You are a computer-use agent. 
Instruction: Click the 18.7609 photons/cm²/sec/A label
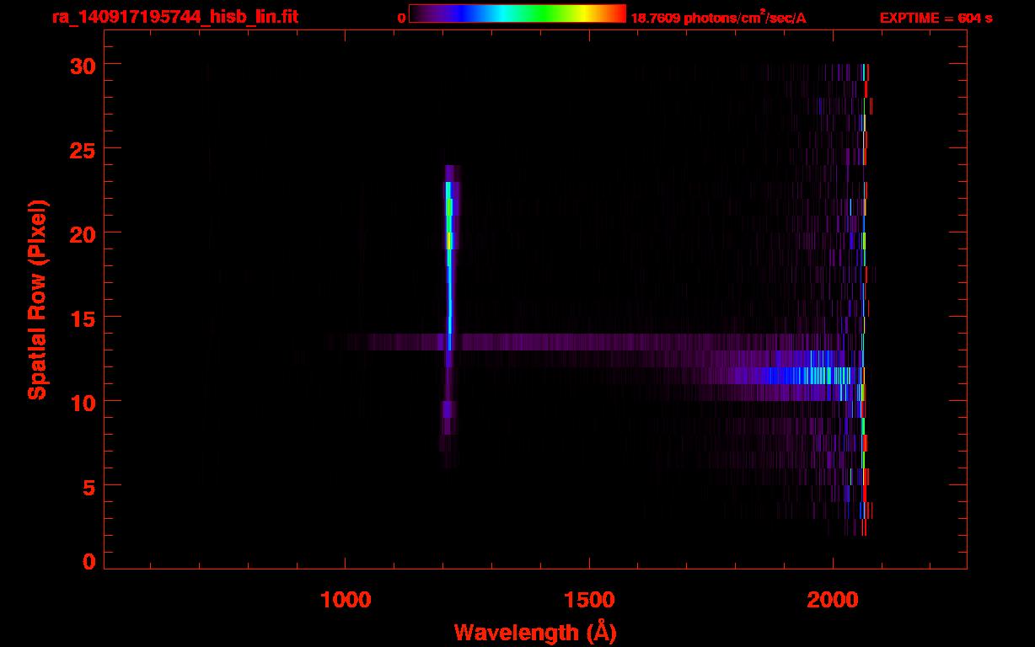click(718, 17)
